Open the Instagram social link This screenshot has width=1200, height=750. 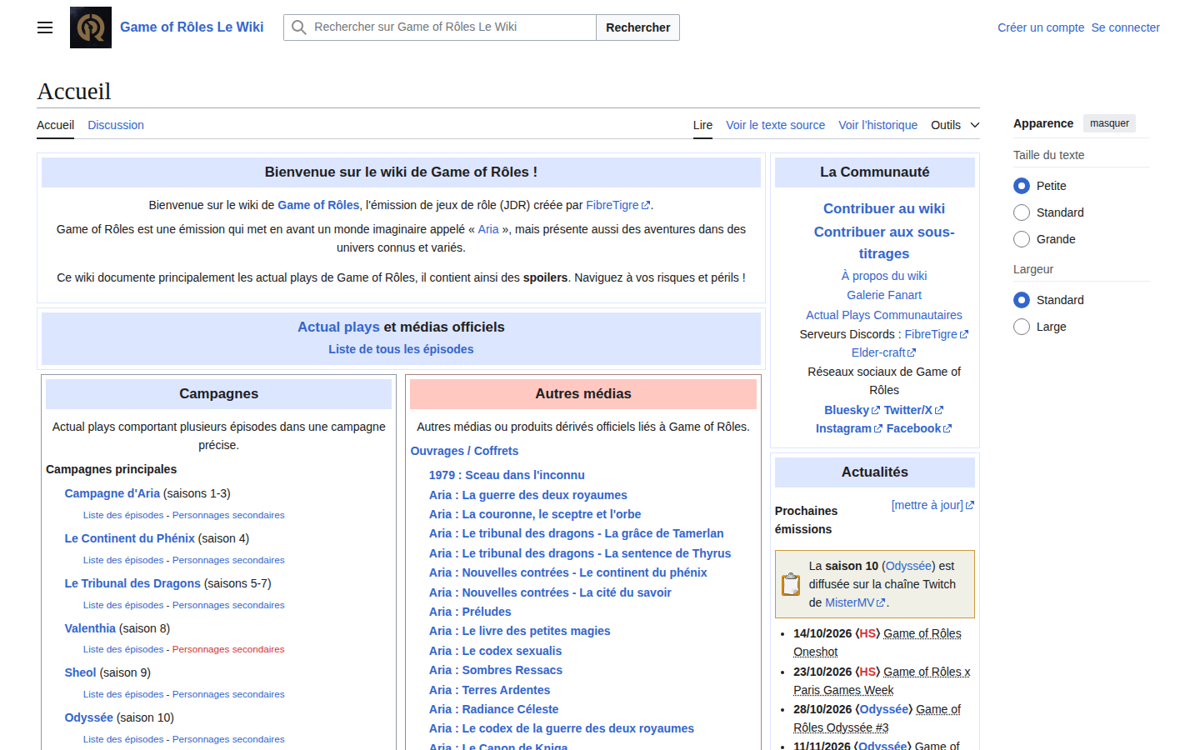[x=848, y=428]
